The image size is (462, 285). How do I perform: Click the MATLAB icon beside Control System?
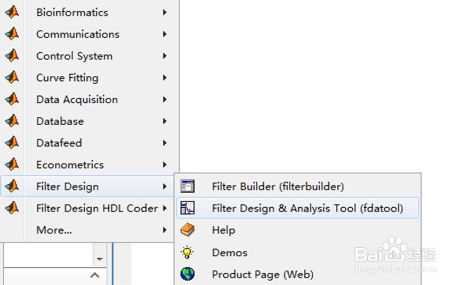pos(12,56)
